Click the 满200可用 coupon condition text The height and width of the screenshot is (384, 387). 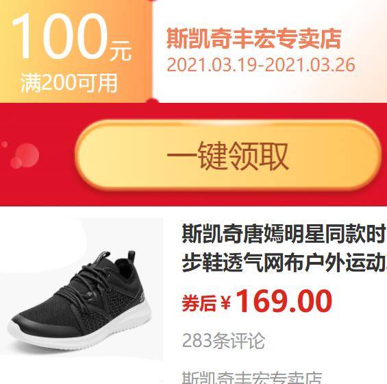pyautogui.click(x=69, y=83)
